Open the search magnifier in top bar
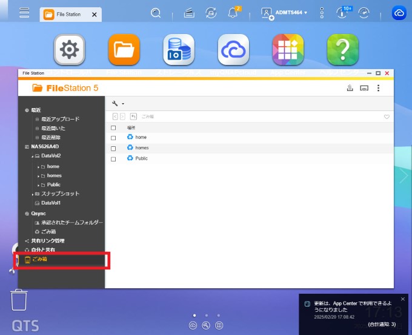This screenshot has height=335, width=412. pyautogui.click(x=156, y=13)
